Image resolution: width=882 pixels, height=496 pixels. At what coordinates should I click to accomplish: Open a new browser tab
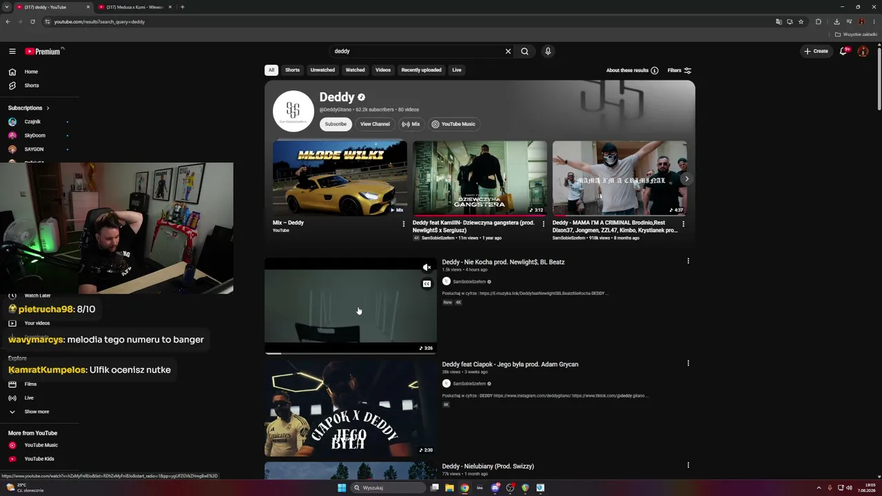[x=182, y=7]
